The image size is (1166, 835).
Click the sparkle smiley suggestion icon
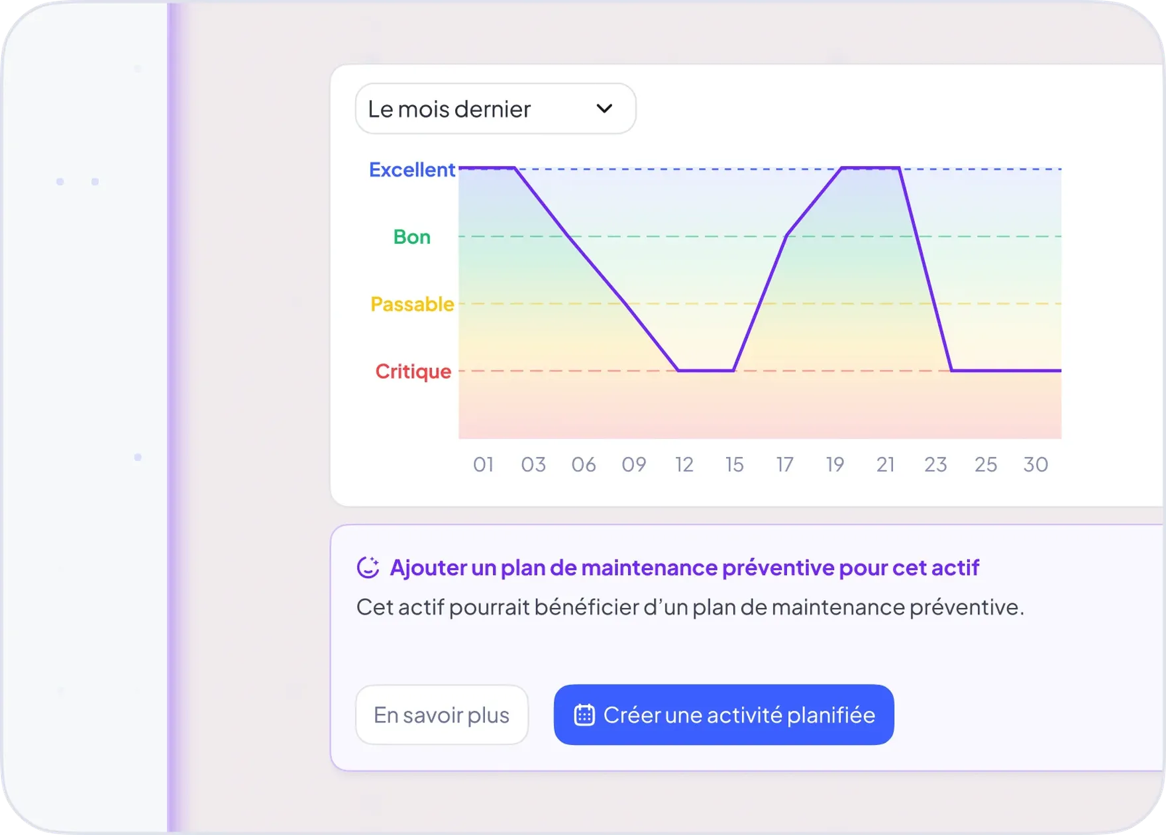click(368, 567)
